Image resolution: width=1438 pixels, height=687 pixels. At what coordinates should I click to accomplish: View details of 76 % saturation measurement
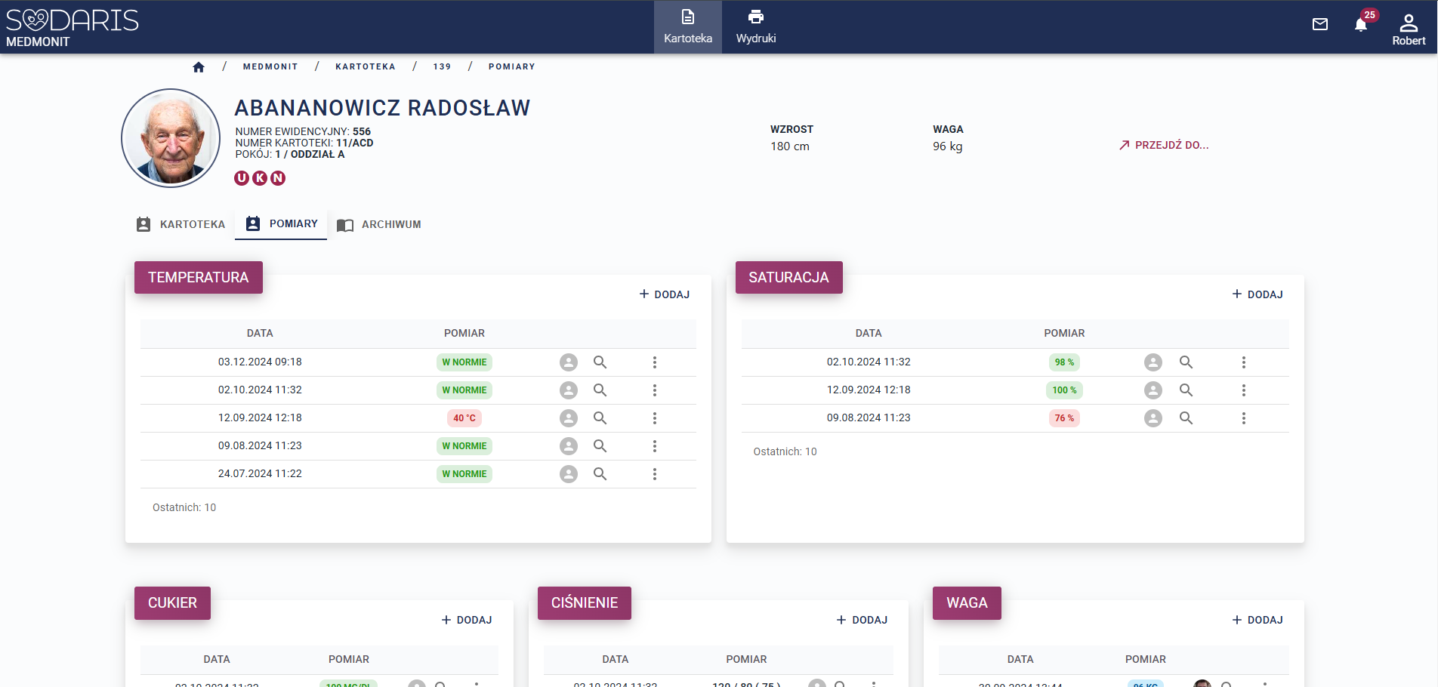[x=1186, y=418]
